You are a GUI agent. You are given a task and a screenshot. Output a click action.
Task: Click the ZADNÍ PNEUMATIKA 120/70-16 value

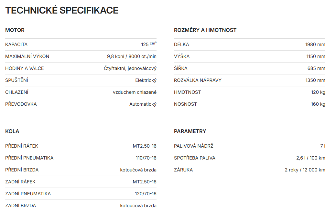146,194
